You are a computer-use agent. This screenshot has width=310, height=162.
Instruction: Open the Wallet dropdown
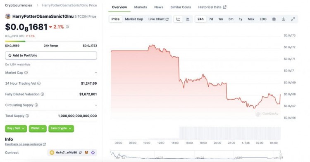point(38,128)
